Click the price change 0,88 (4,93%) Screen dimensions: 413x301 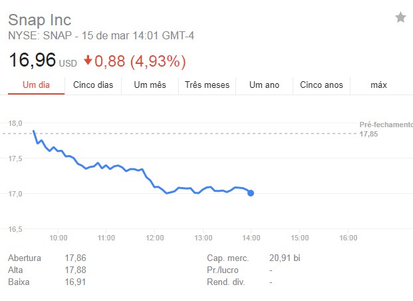tap(140, 62)
